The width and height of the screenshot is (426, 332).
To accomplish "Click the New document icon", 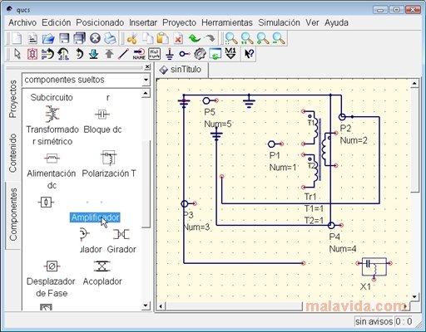I will pos(17,38).
